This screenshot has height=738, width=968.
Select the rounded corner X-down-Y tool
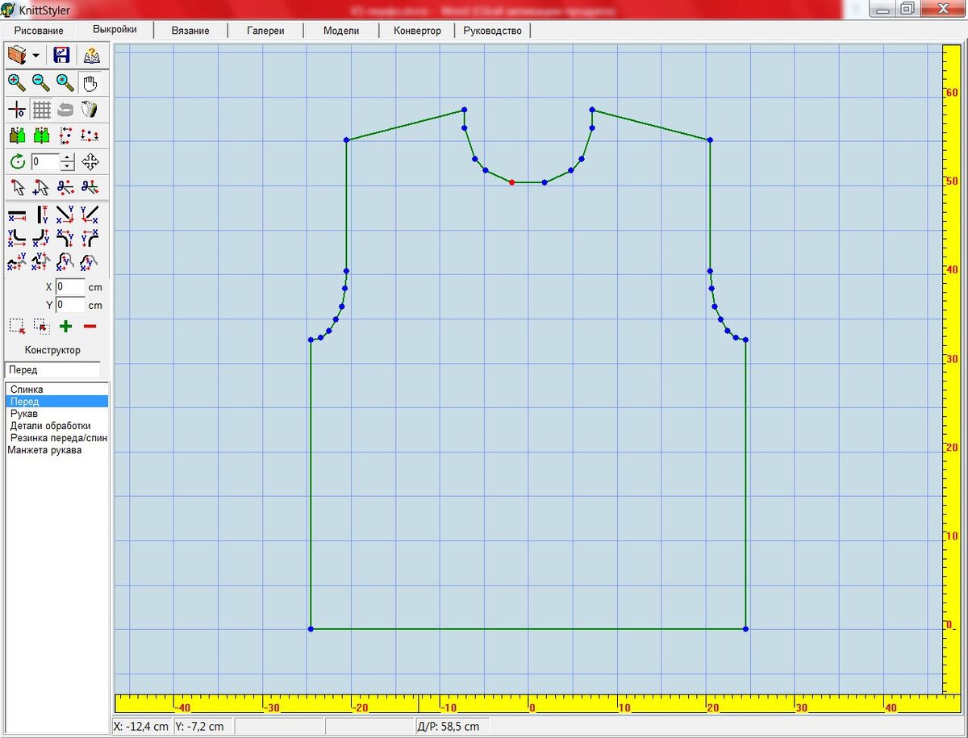tap(65, 238)
